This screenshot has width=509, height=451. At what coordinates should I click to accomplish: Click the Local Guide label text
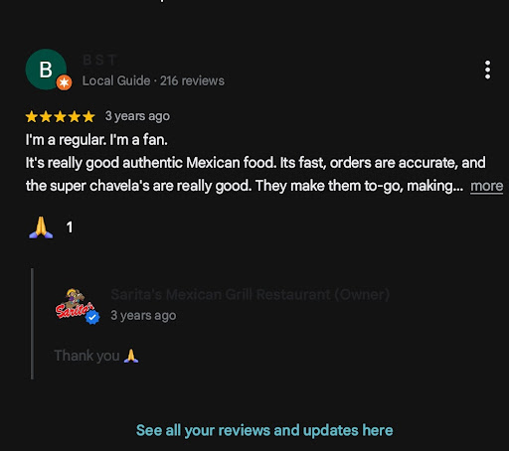pos(116,80)
